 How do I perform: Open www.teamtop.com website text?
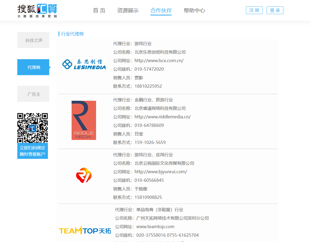[155, 227]
